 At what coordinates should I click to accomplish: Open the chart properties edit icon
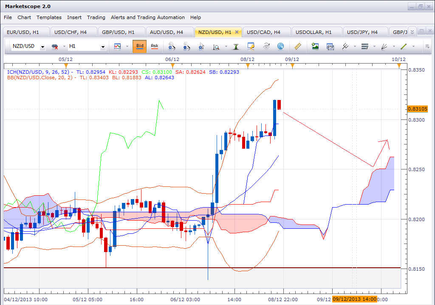[251, 46]
